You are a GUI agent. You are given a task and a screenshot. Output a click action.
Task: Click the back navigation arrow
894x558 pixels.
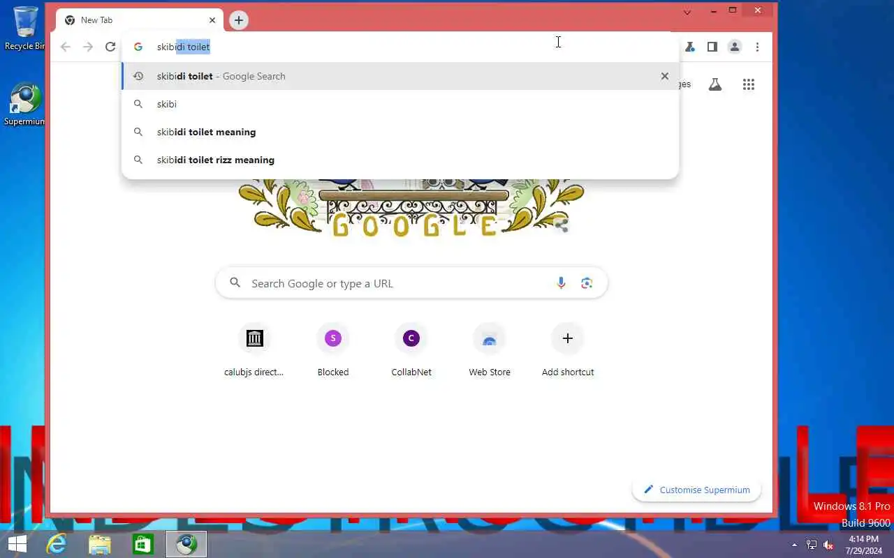(66, 47)
